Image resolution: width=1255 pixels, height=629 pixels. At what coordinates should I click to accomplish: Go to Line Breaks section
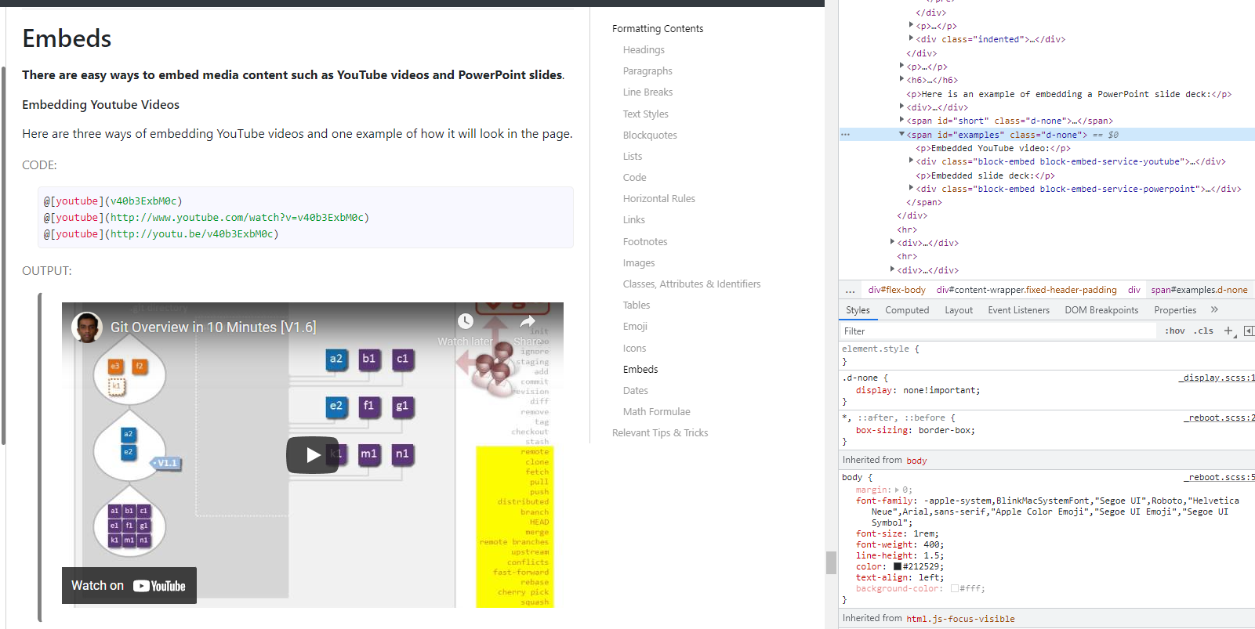coord(647,92)
